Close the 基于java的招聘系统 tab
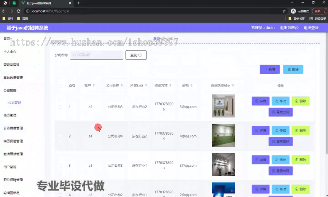Viewport: 328px width, 197px height. click(70, 3)
